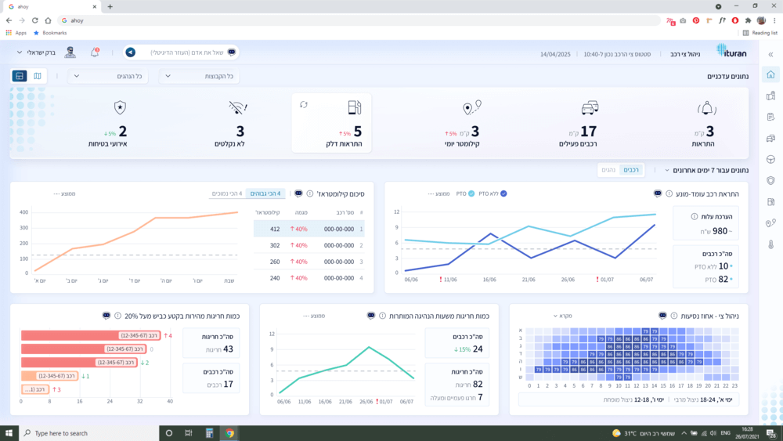Type in the שאל את אדם assistant field

coord(188,52)
